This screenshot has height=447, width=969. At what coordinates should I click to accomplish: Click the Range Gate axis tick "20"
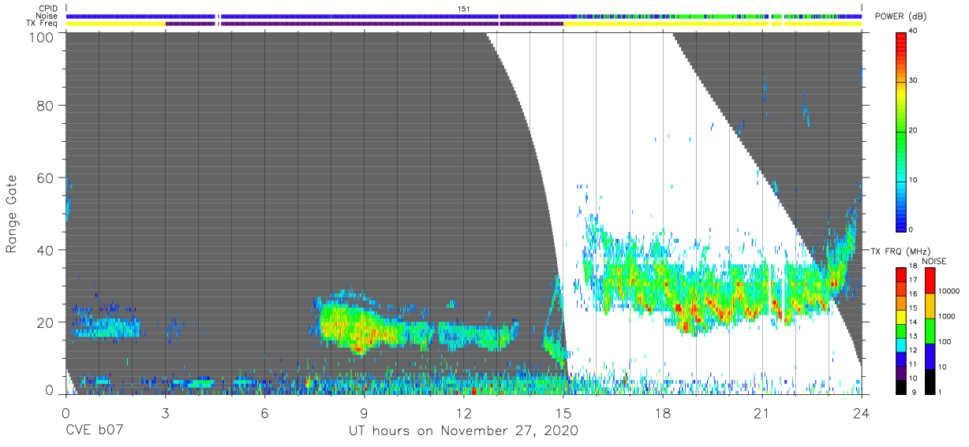click(x=46, y=322)
